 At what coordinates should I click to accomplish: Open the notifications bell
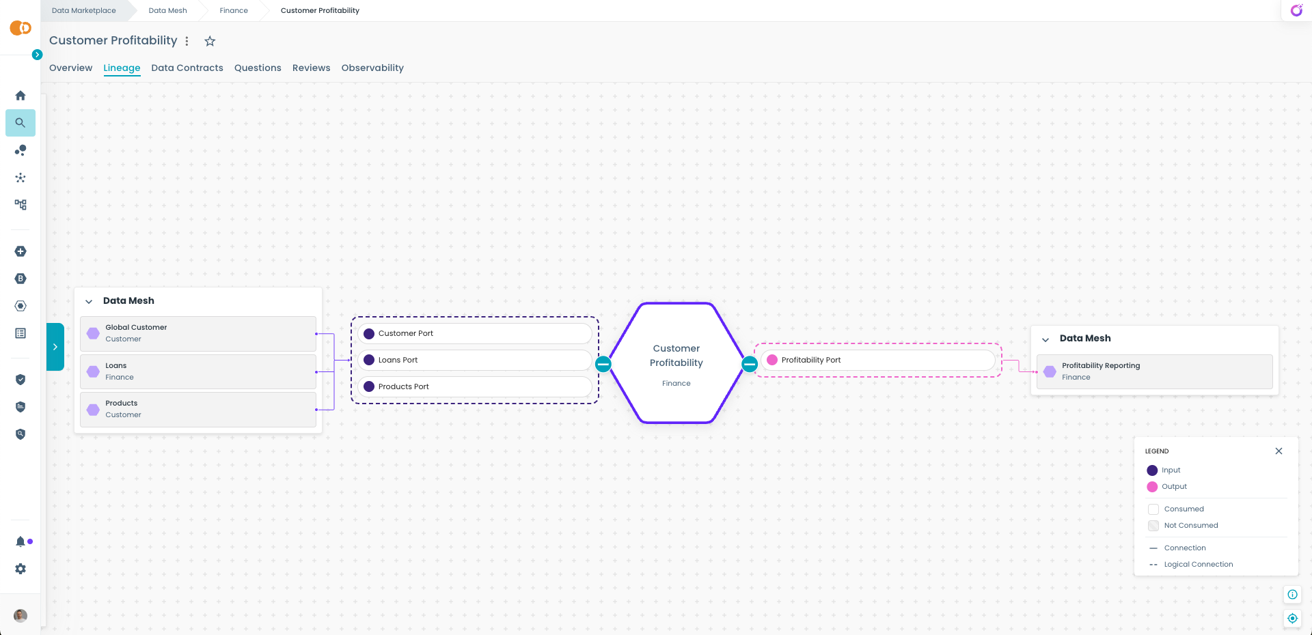20,541
